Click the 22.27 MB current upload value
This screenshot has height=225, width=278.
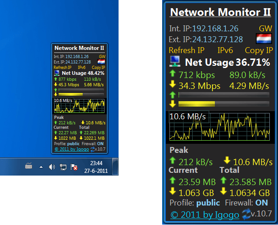pyautogui.click(x=68, y=133)
